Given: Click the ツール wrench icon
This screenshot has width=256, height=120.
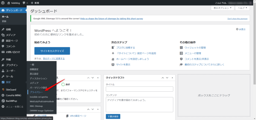Looking at the screenshot, I should 3,76.
